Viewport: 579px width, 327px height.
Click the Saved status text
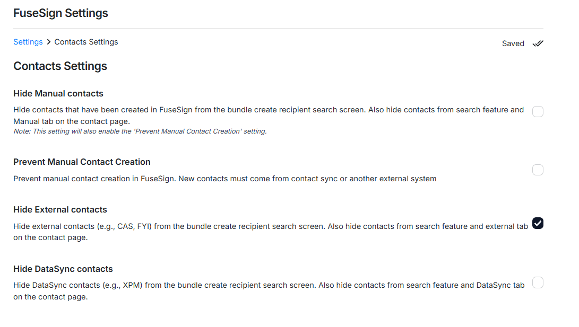(513, 43)
